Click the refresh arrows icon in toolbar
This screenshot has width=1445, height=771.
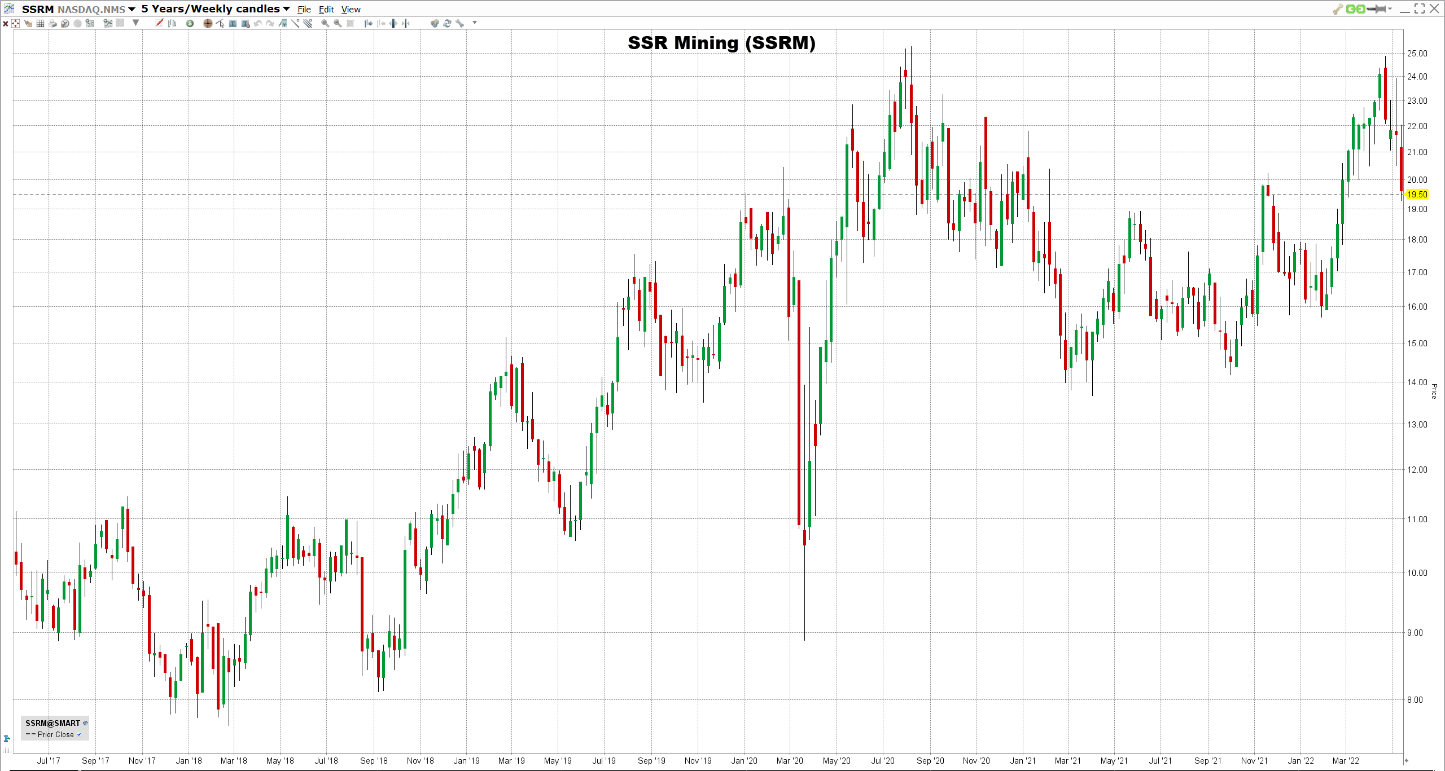(447, 23)
